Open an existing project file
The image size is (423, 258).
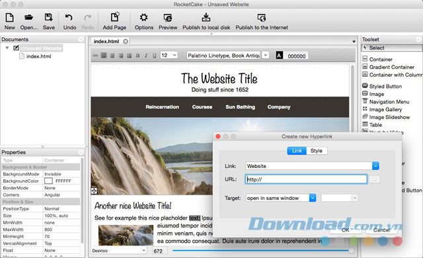28,22
